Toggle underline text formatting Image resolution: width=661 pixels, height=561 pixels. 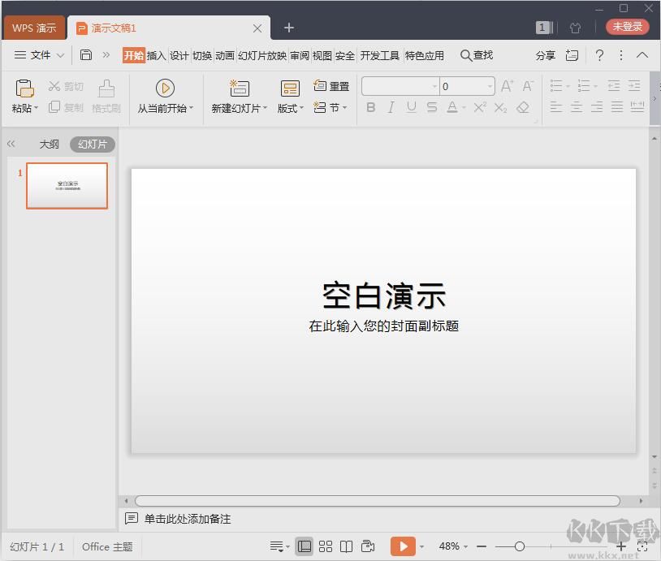[412, 106]
